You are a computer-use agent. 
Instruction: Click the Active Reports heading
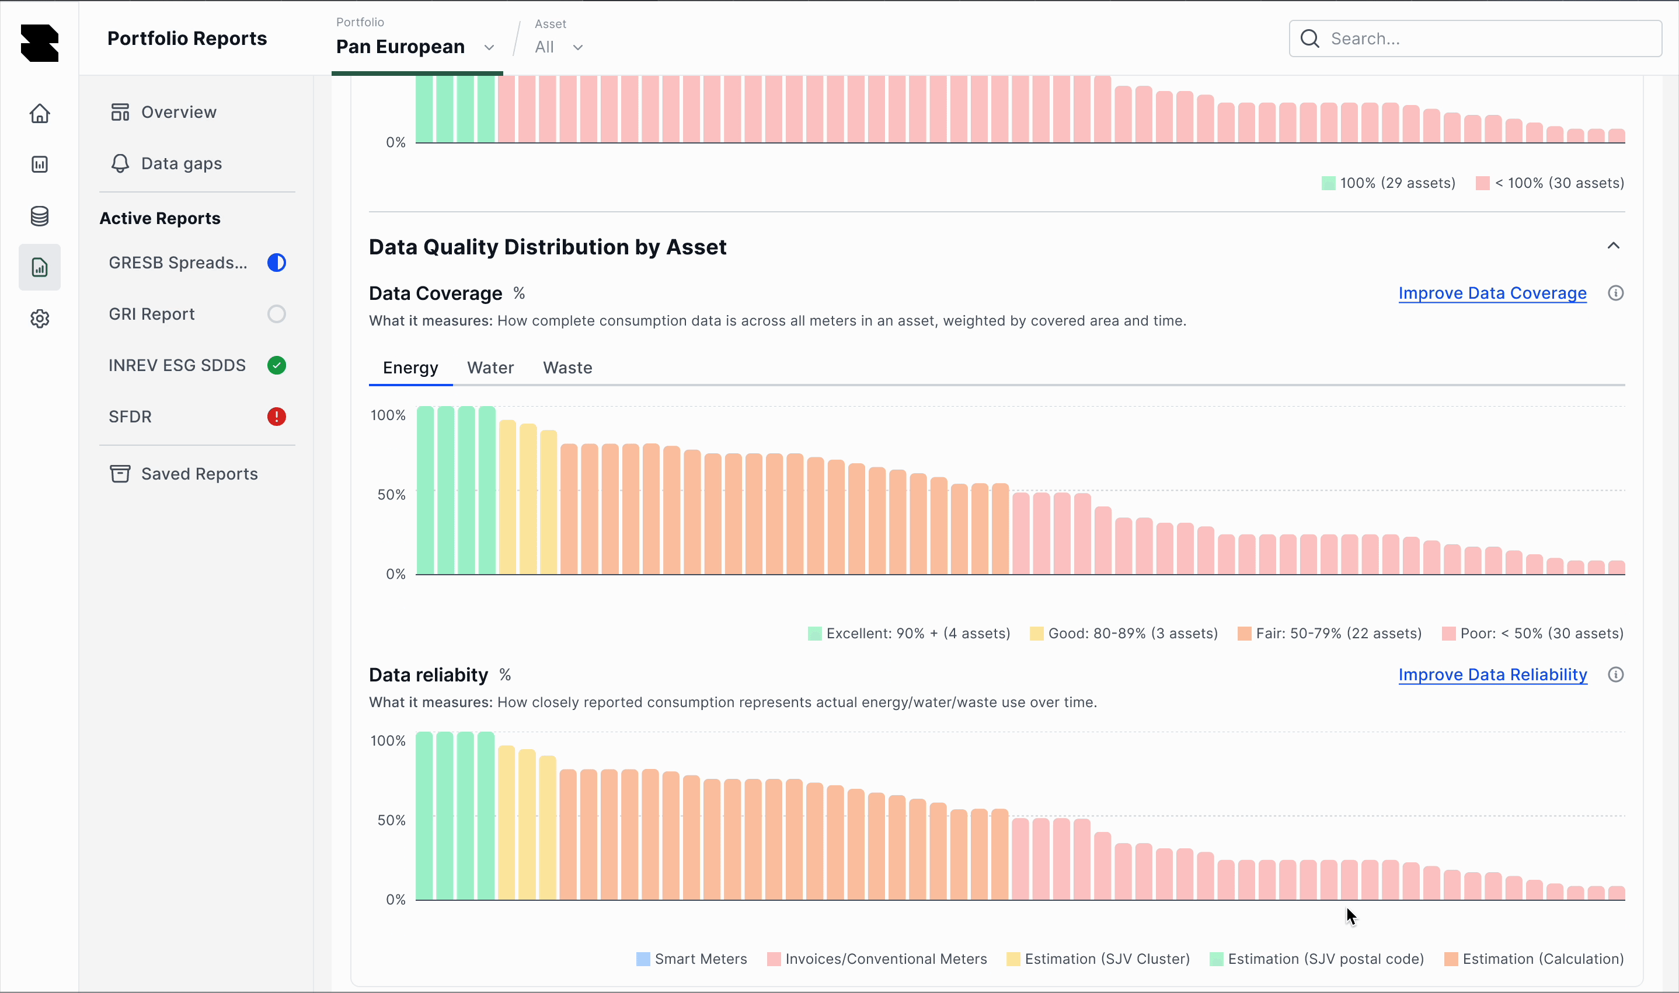[160, 219]
